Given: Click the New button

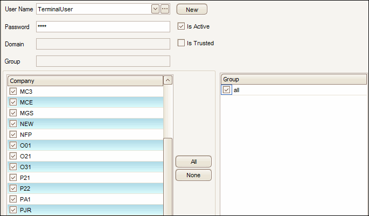Looking at the screenshot, I should pyautogui.click(x=192, y=9).
